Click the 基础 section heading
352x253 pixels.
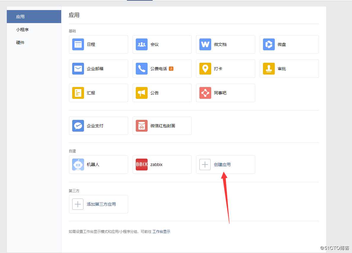click(72, 31)
